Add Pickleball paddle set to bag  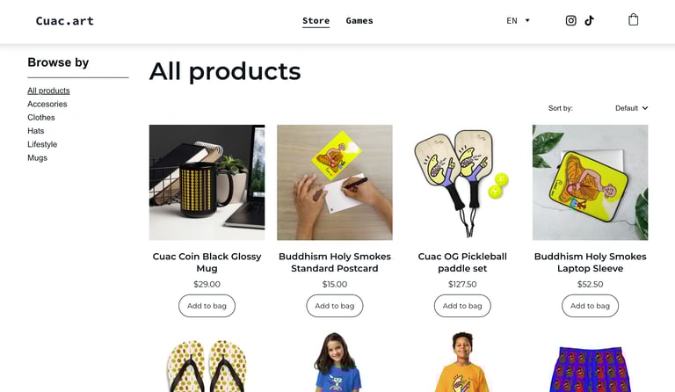click(x=462, y=306)
